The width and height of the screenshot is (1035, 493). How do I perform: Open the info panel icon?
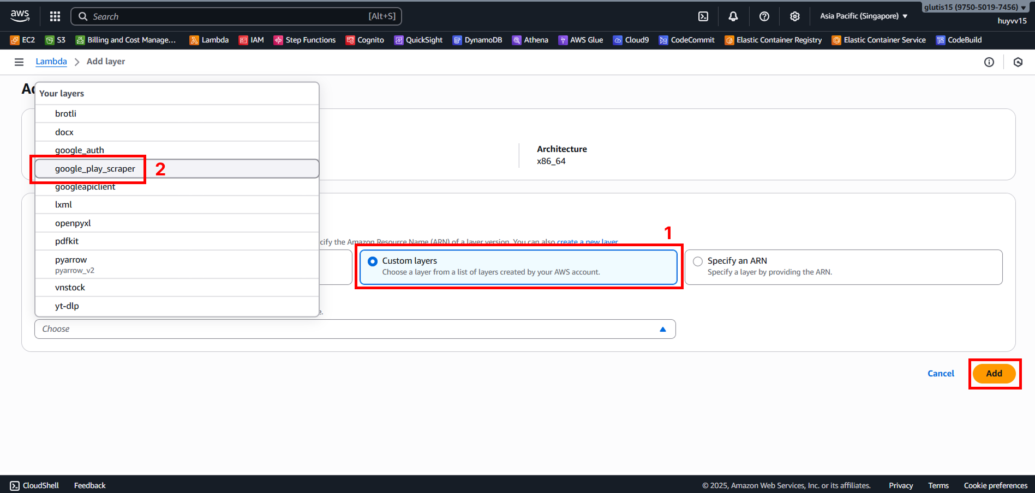[x=989, y=62]
